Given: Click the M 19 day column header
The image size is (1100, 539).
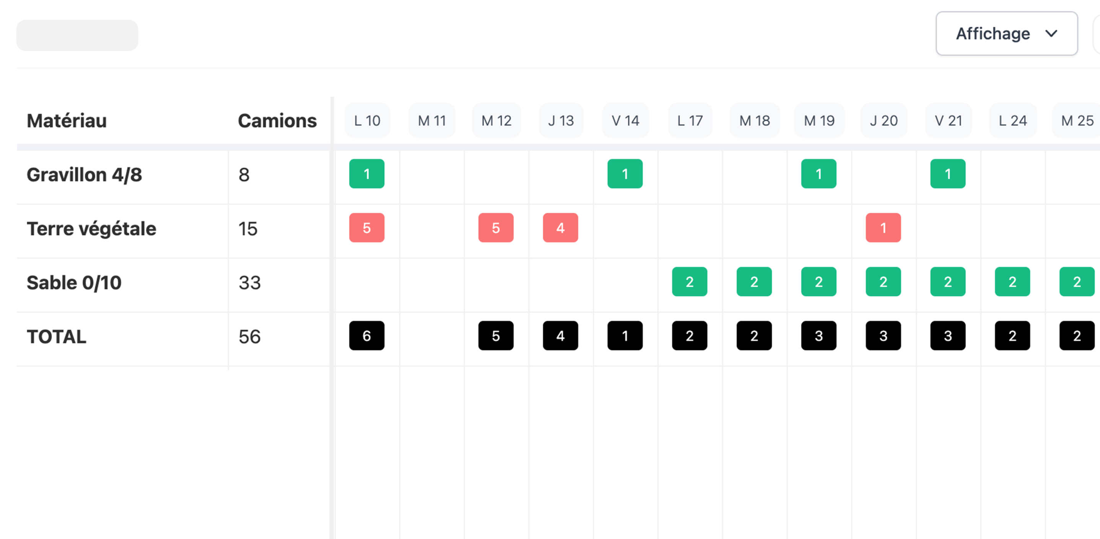Looking at the screenshot, I should pyautogui.click(x=818, y=121).
